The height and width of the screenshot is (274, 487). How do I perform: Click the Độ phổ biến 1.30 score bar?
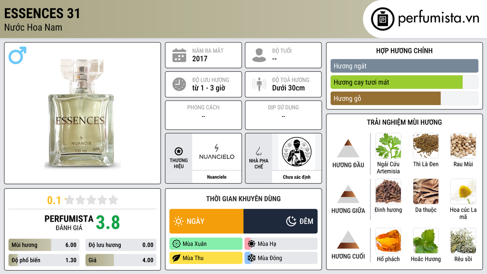click(44, 260)
